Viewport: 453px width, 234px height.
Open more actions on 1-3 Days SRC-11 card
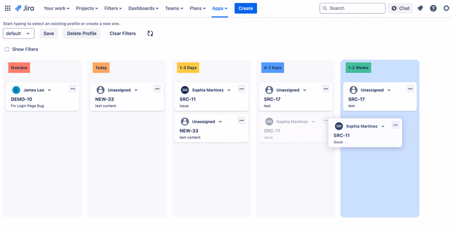242,89
